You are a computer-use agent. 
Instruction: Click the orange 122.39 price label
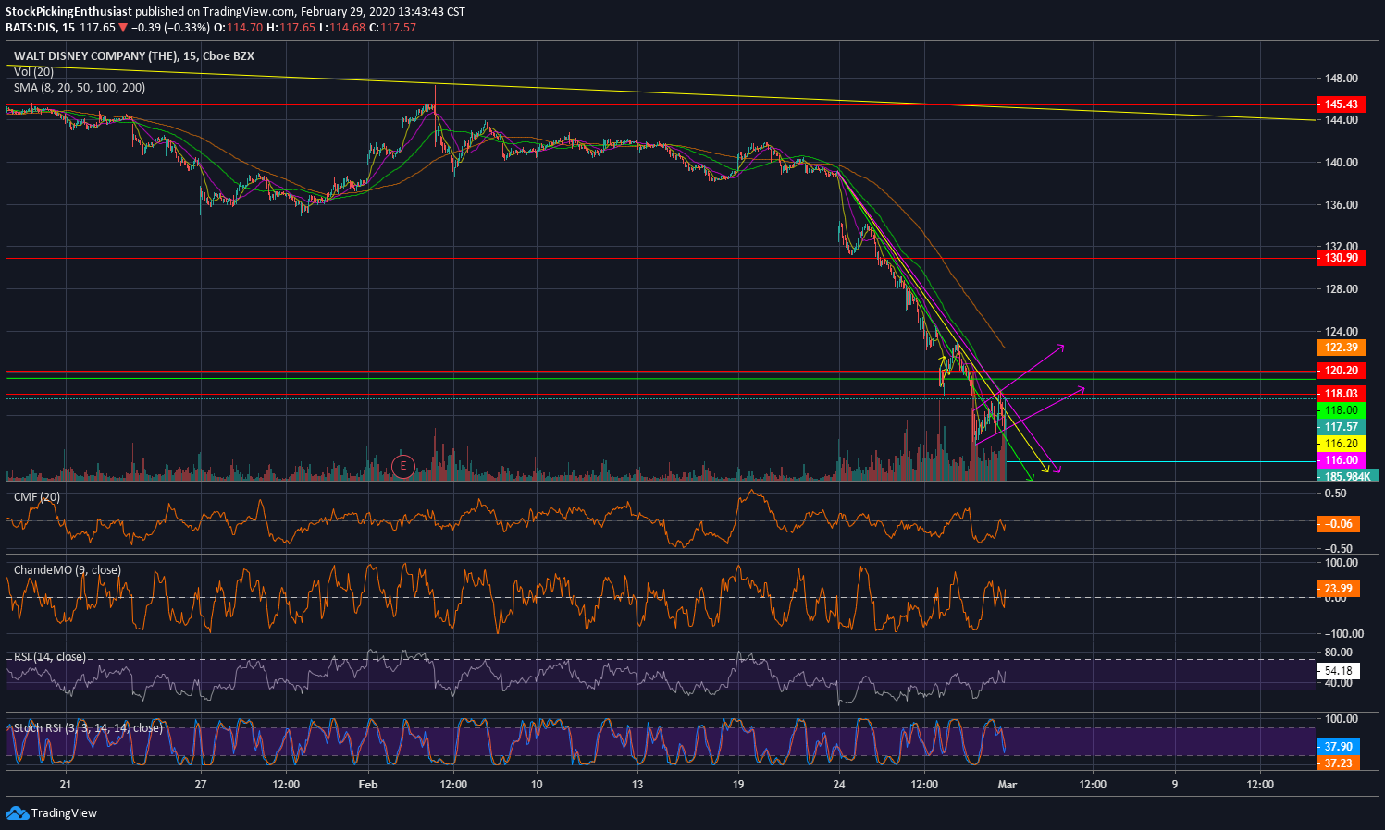point(1341,348)
